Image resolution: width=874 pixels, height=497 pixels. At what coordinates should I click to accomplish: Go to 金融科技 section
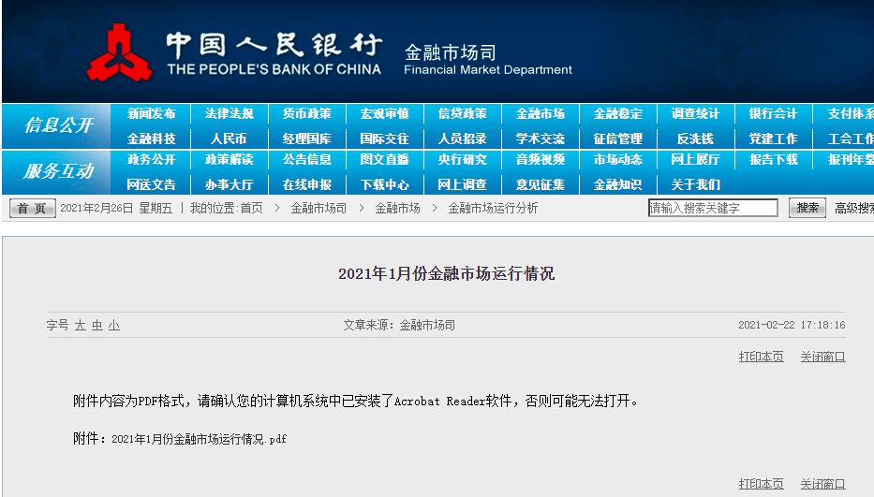point(151,139)
